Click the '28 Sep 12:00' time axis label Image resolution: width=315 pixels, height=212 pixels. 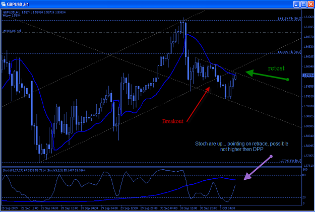[x=70, y=208]
